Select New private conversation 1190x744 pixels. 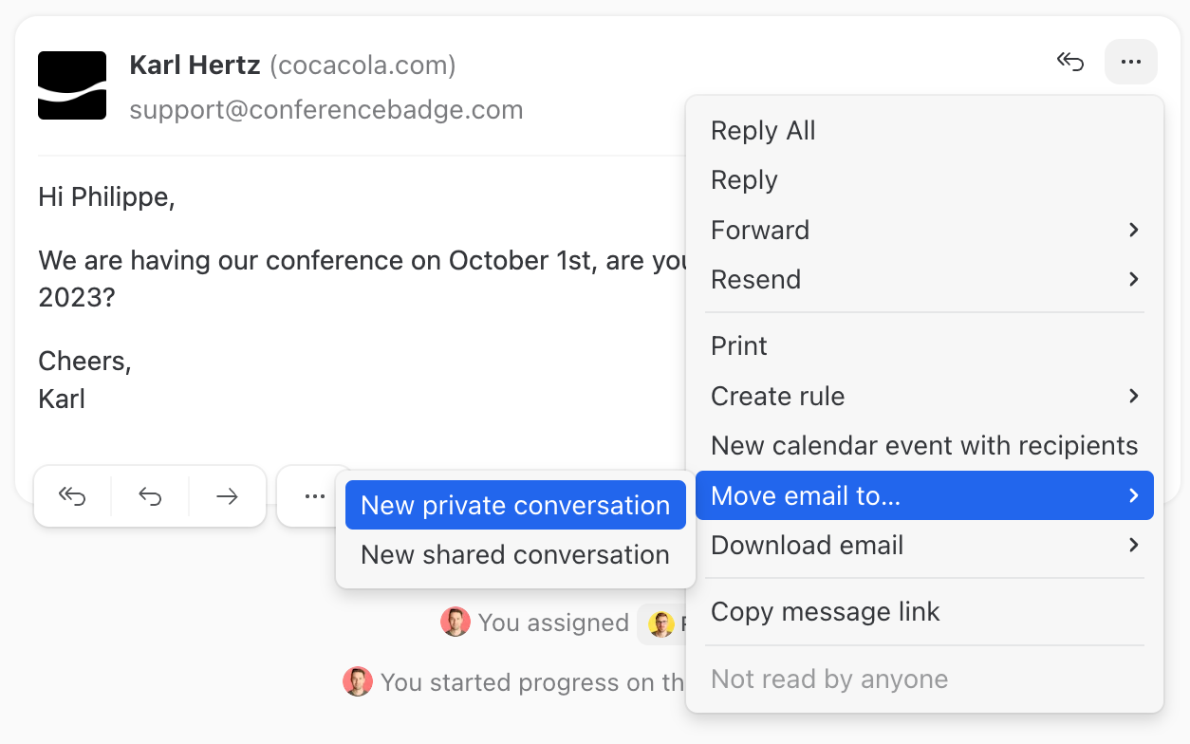tap(515, 505)
